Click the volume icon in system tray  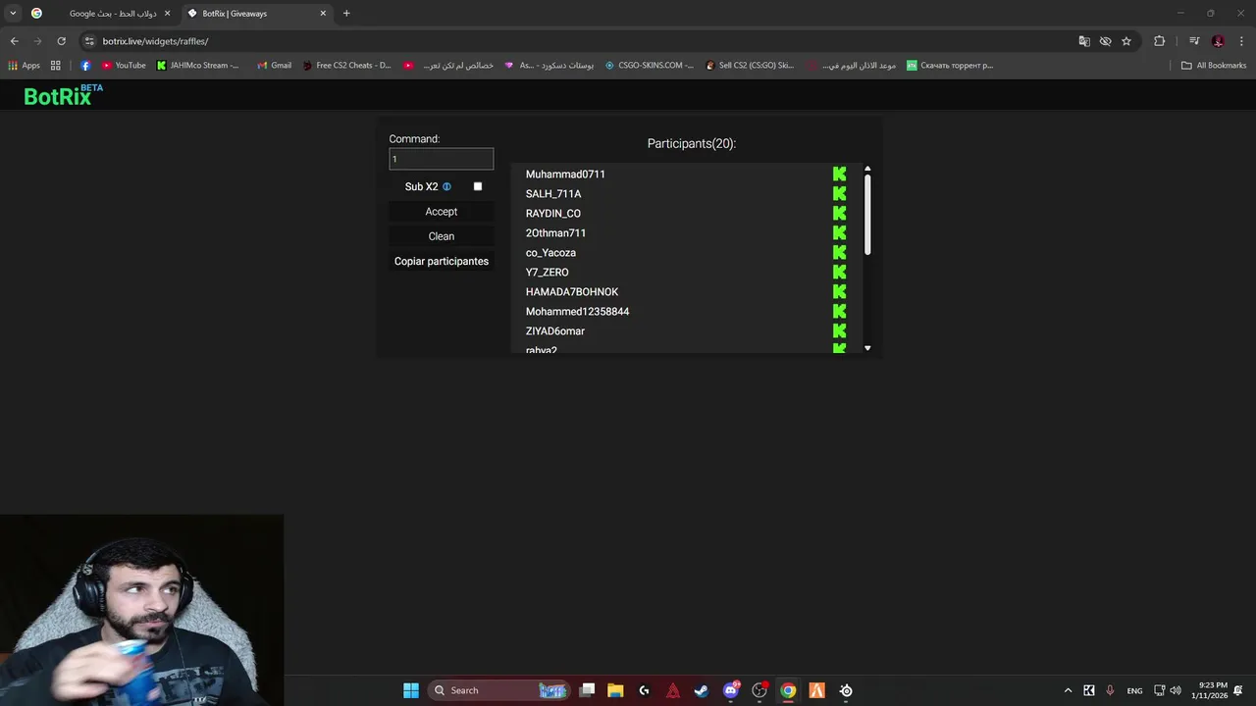tap(1176, 690)
